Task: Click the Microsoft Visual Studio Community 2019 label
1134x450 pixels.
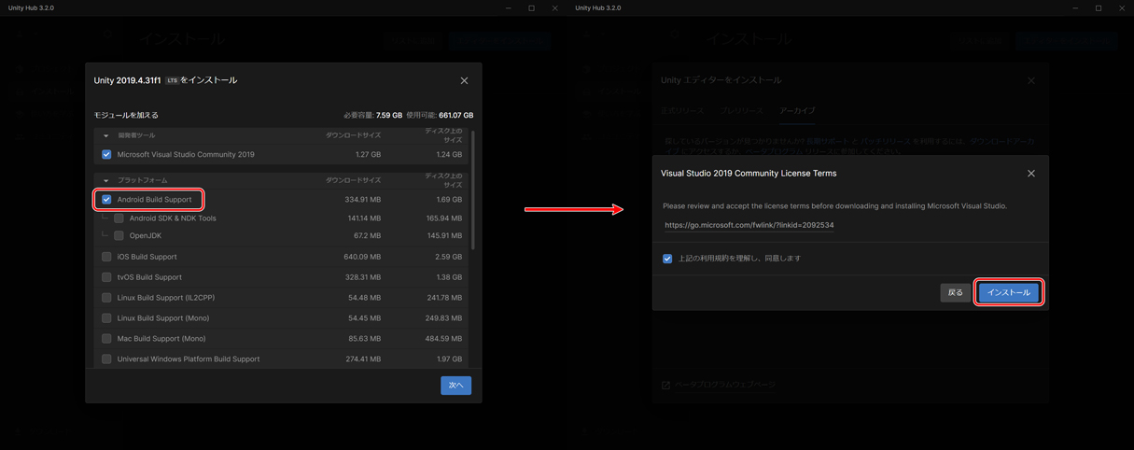Action: click(186, 155)
